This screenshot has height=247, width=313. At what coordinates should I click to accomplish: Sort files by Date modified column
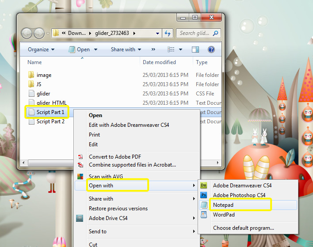pos(159,62)
